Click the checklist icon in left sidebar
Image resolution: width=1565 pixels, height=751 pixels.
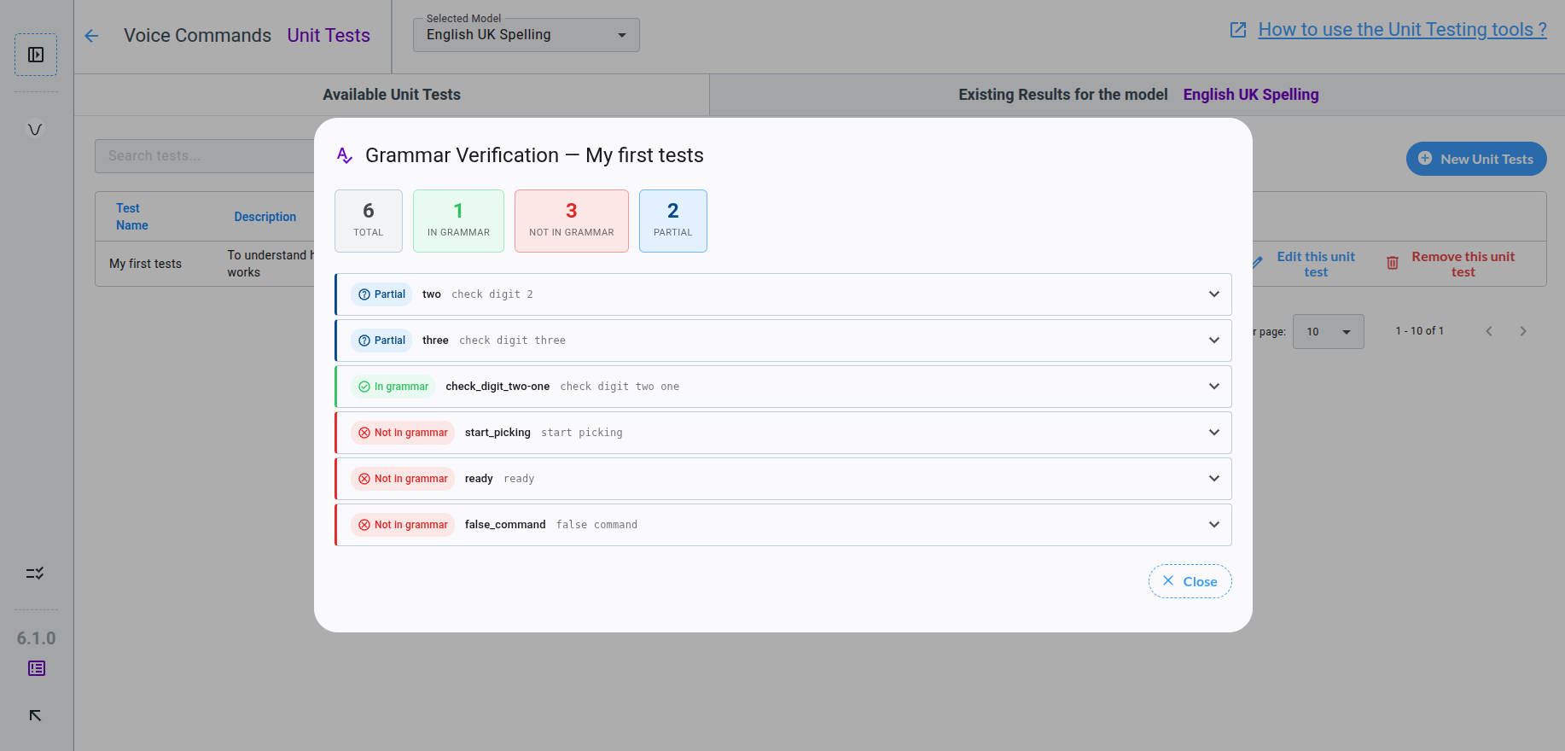[x=35, y=573]
